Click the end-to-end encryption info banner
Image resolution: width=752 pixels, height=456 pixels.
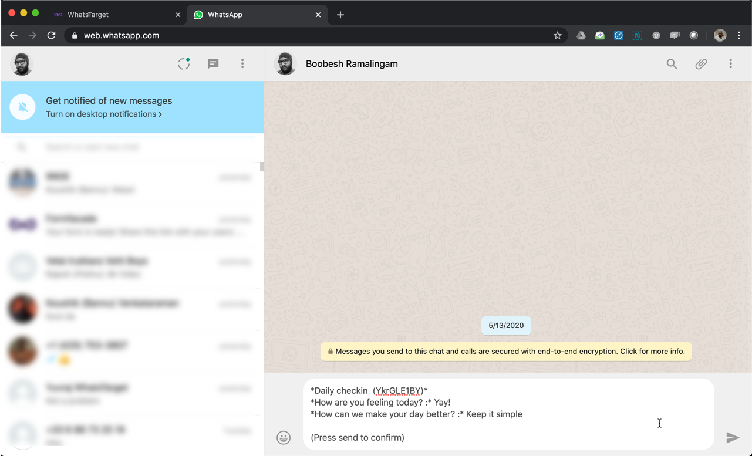pos(506,352)
